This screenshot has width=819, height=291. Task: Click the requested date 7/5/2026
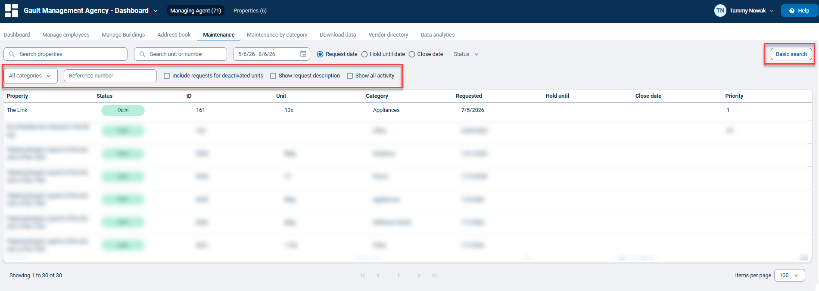pyautogui.click(x=473, y=110)
